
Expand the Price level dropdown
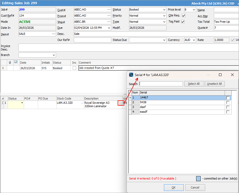click(x=194, y=10)
